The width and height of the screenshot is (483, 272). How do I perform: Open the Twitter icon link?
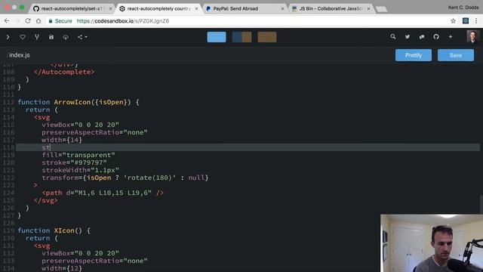coord(408,37)
